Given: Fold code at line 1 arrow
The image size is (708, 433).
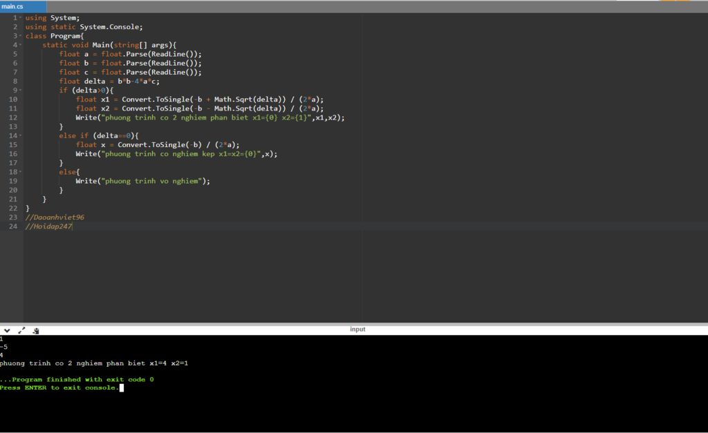Looking at the screenshot, I should point(20,17).
